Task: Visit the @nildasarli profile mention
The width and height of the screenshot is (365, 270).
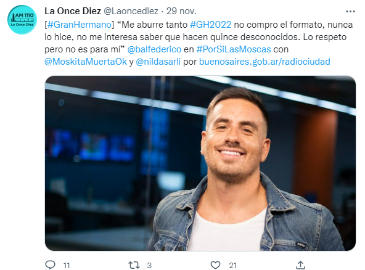Action: [158, 62]
